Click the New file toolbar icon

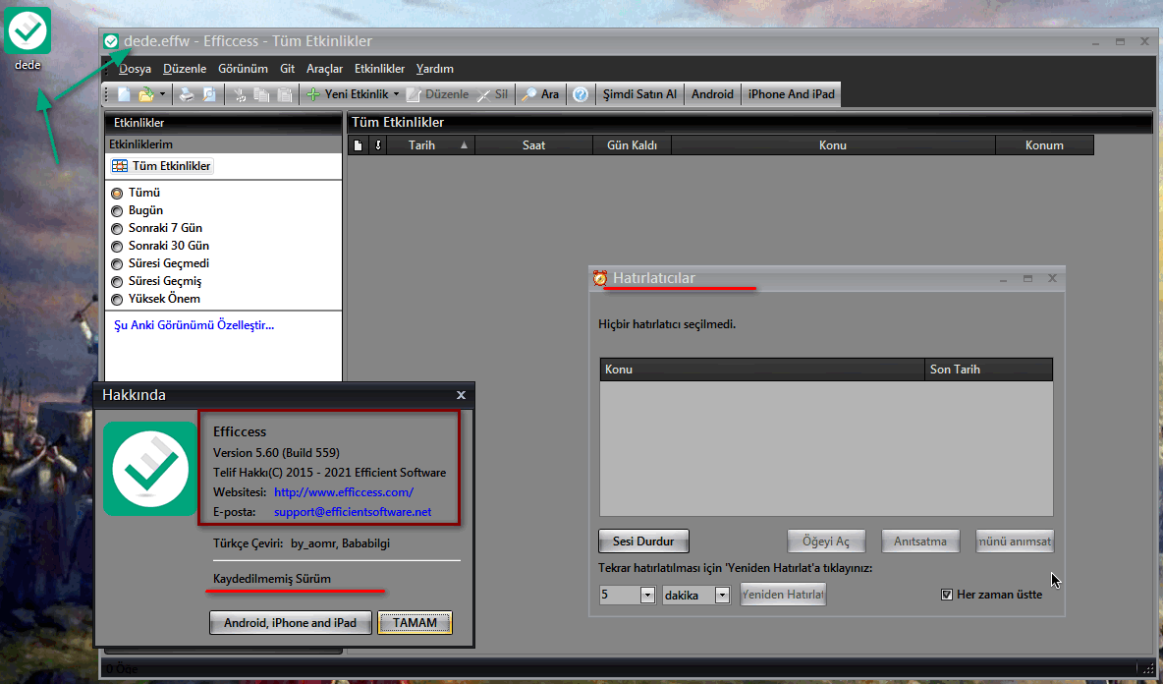(x=124, y=94)
